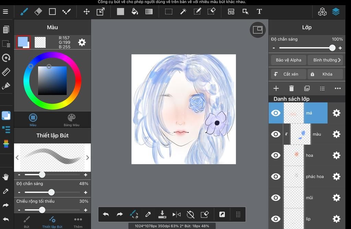Open the hamburger main menu

(x=5, y=12)
